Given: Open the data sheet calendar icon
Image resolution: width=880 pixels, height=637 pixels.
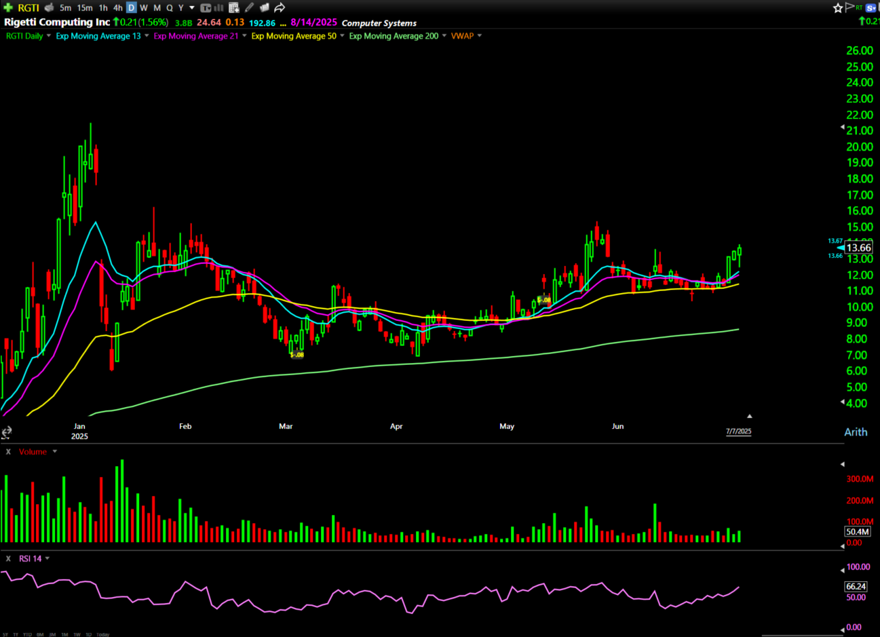Looking at the screenshot, I should [x=234, y=7].
